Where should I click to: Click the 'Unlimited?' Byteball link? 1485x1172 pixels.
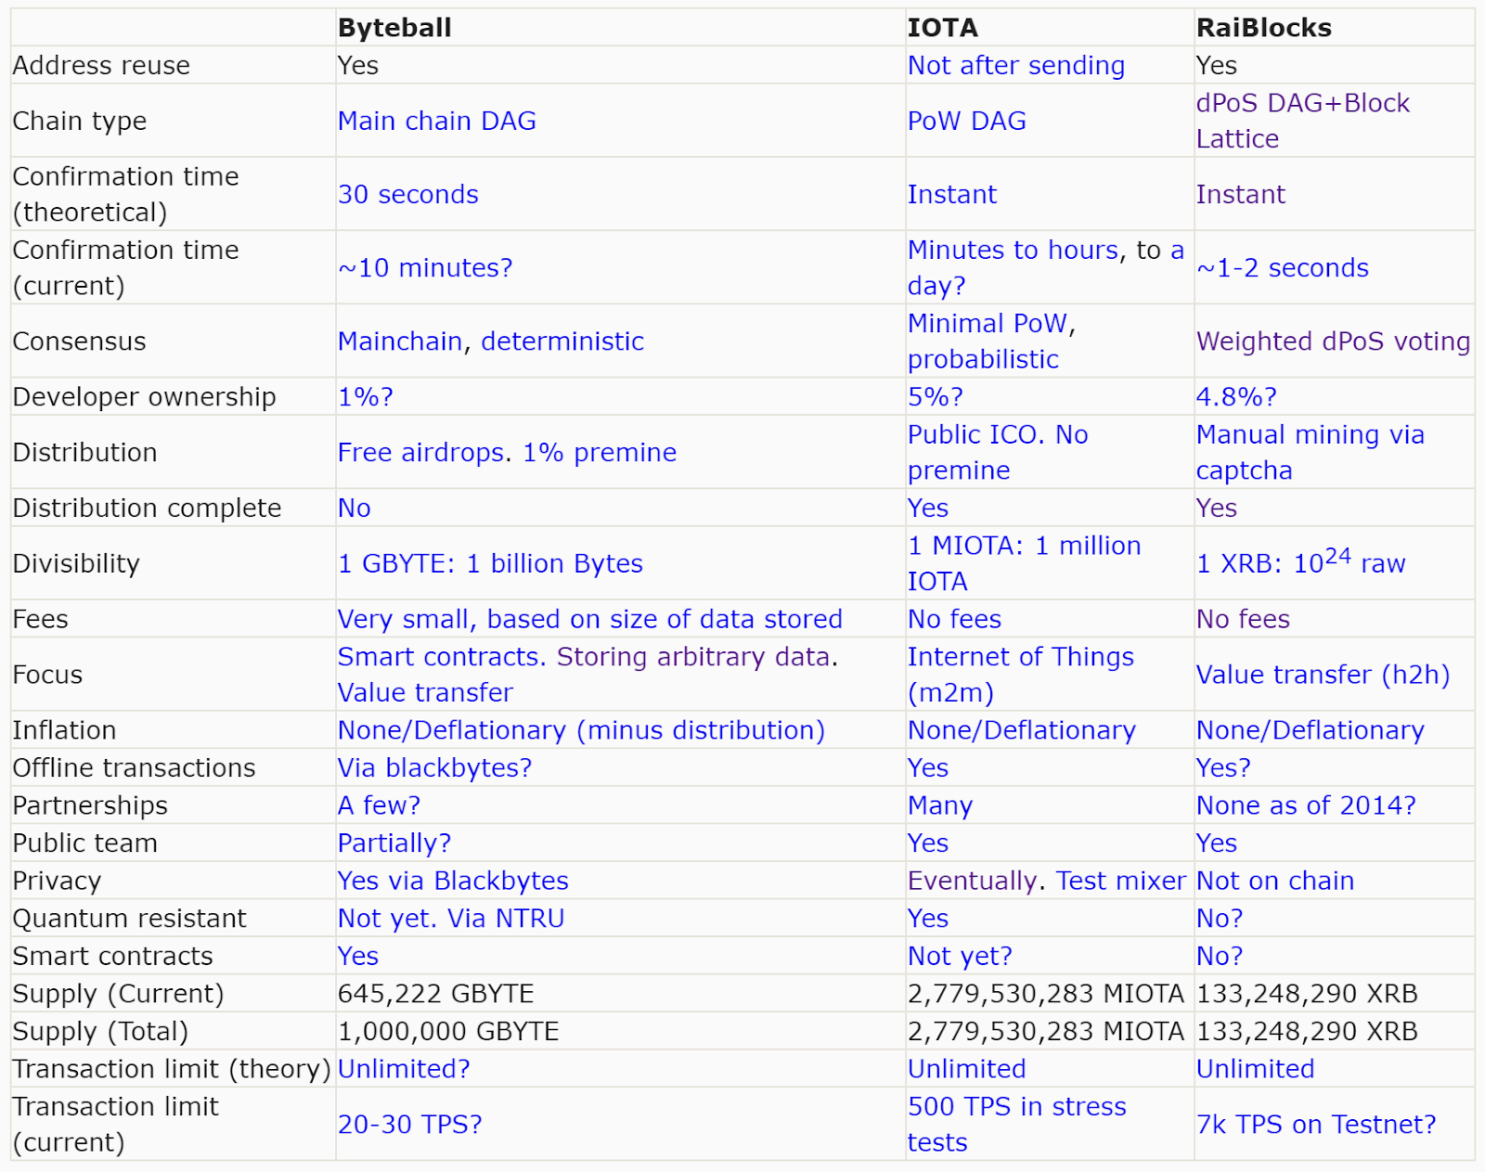(404, 1069)
